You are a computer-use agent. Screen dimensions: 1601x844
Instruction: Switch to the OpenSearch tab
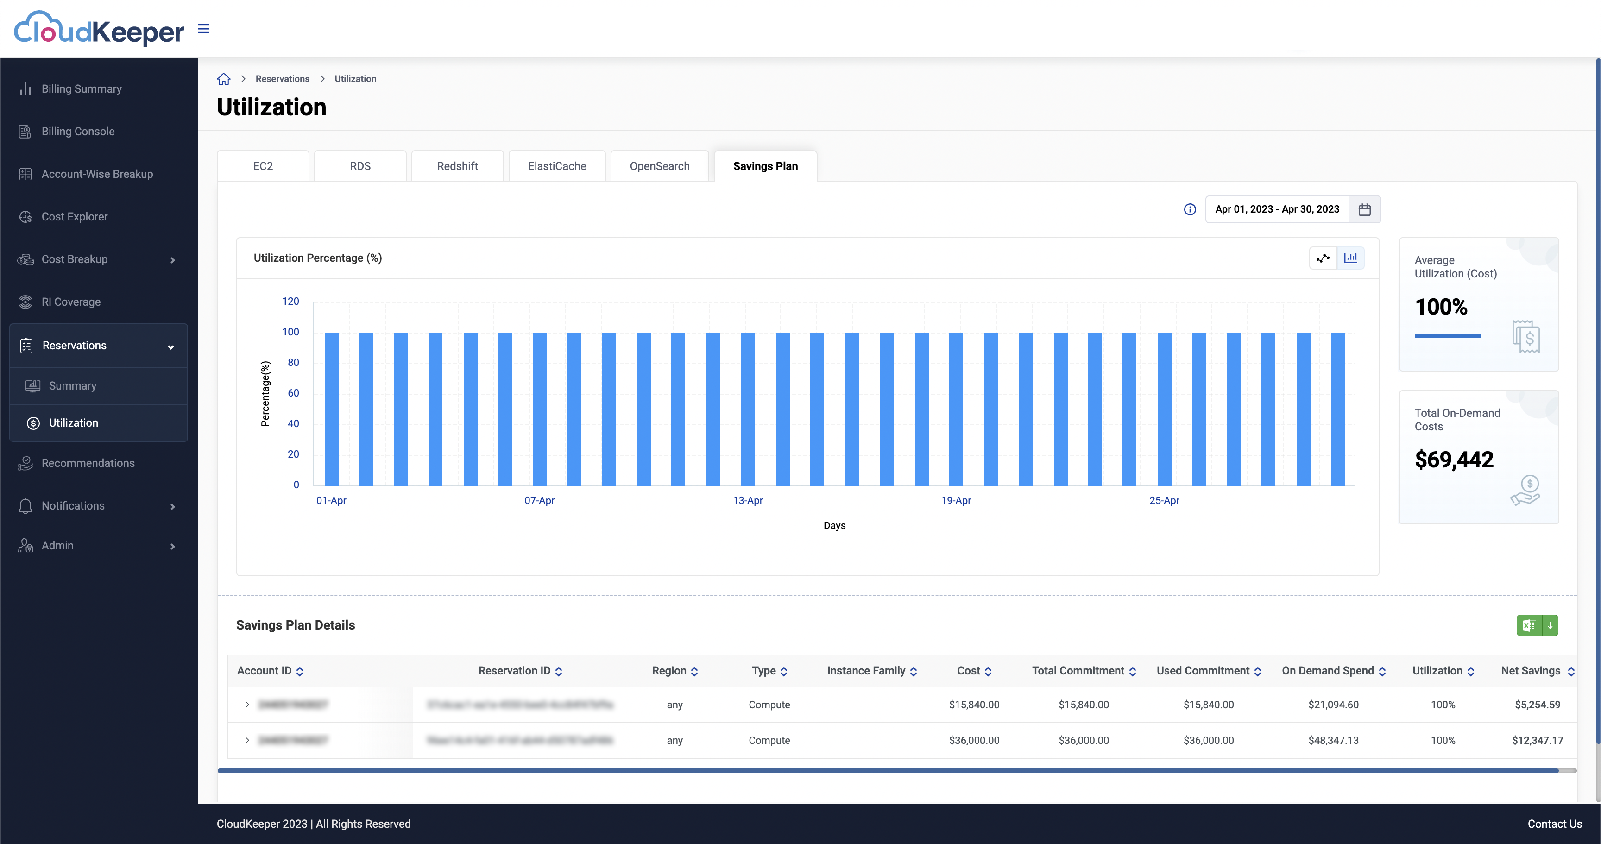[659, 166]
